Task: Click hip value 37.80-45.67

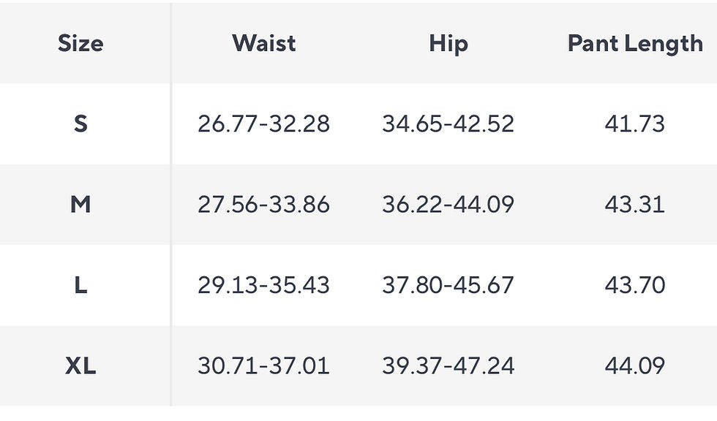Action: pyautogui.click(x=448, y=284)
